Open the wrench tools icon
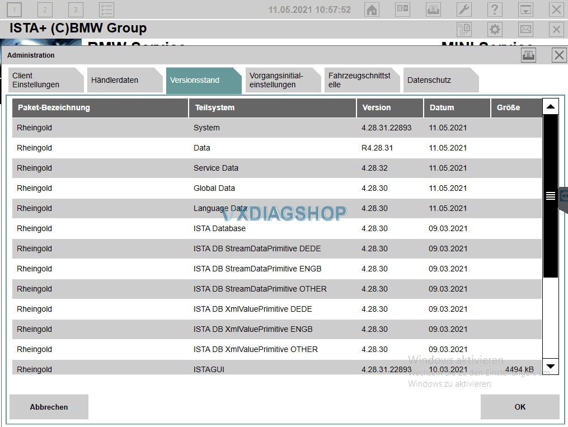Viewport: 568px width, 427px height. 464,10
